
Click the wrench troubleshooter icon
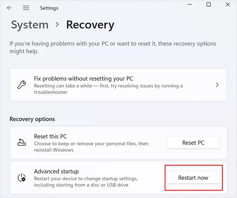tap(21, 85)
